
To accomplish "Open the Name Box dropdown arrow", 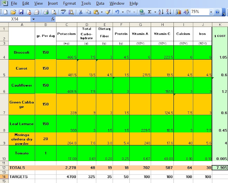I will (x=33, y=19).
